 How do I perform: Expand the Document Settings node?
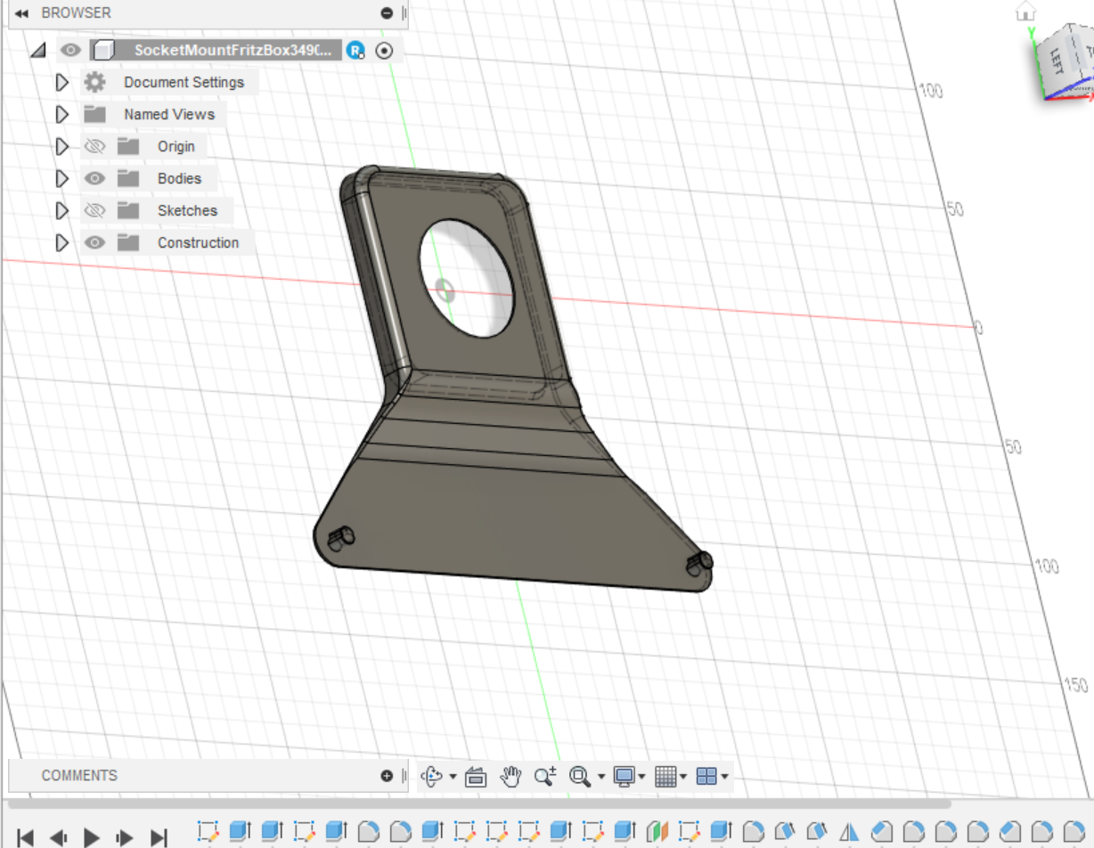coord(62,82)
